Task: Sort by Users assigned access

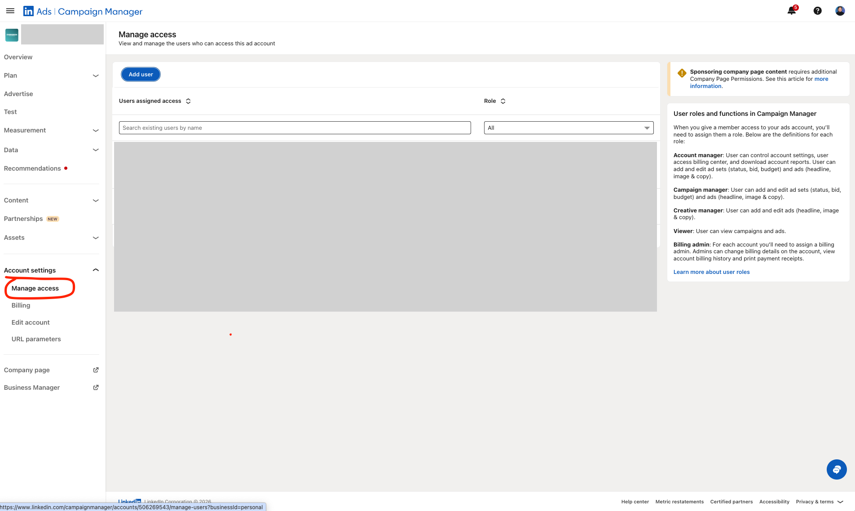Action: pyautogui.click(x=188, y=101)
